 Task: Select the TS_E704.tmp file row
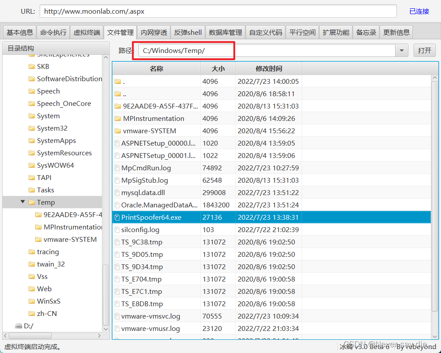[x=272, y=279]
